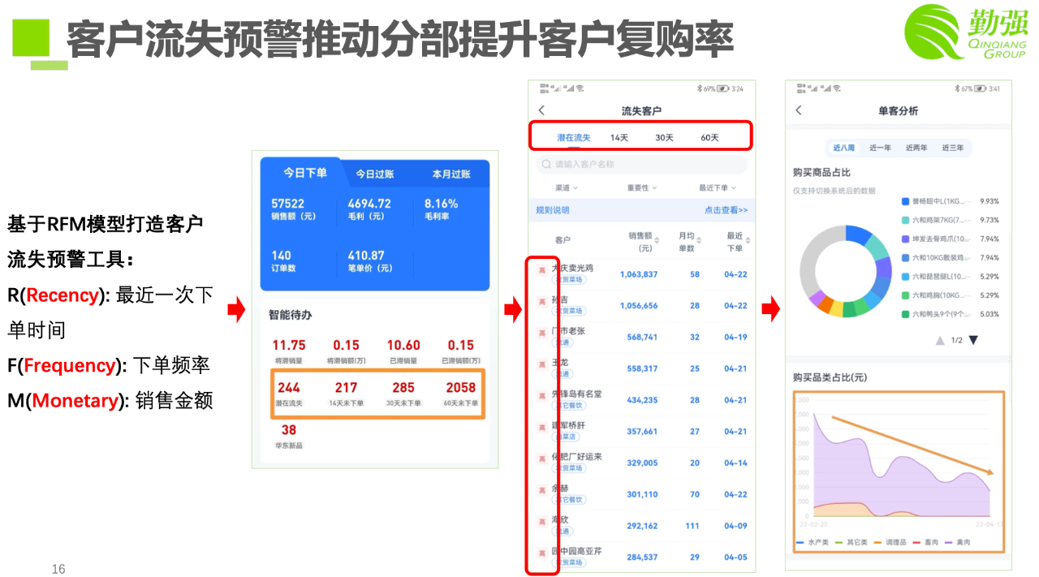Viewport: 1039px width, 577px height.
Task: Open 最近下单 filter dropdown
Action: point(718,188)
